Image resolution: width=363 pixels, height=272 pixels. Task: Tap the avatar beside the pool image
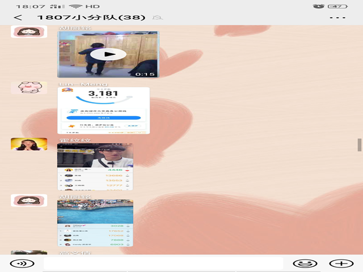[x=29, y=200]
